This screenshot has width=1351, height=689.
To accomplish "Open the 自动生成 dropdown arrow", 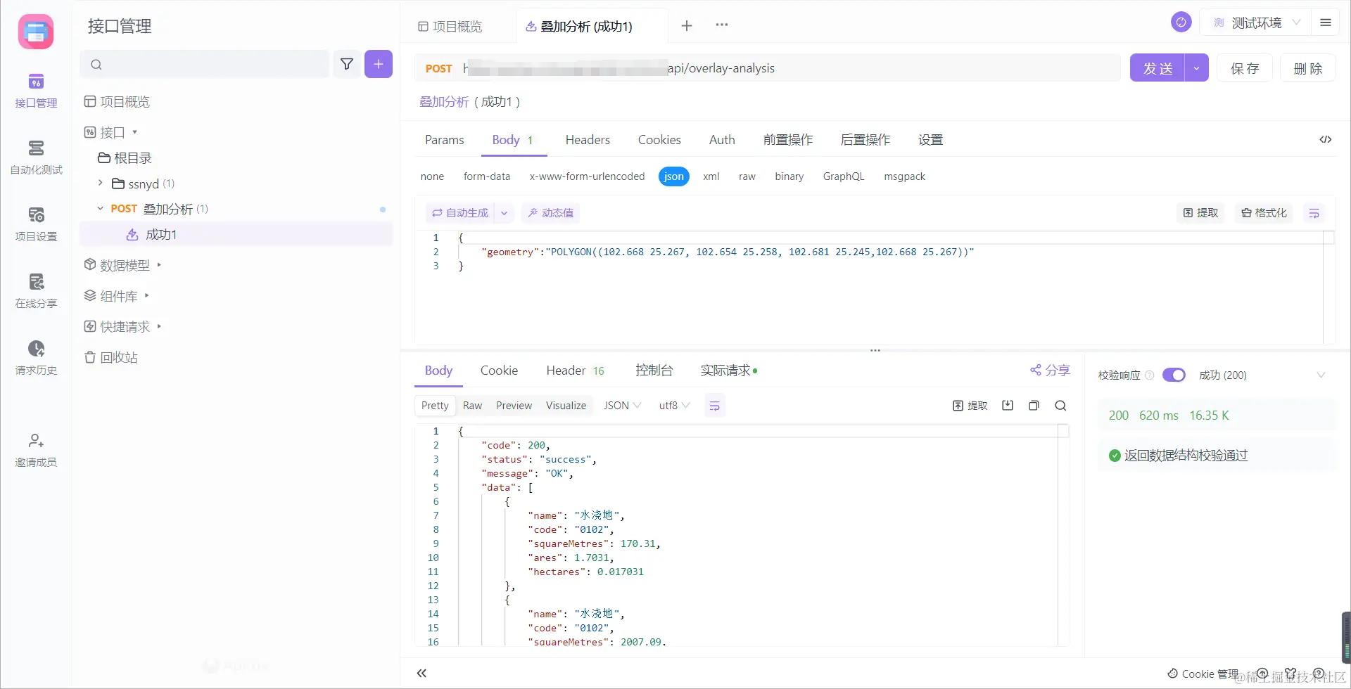I will [504, 213].
